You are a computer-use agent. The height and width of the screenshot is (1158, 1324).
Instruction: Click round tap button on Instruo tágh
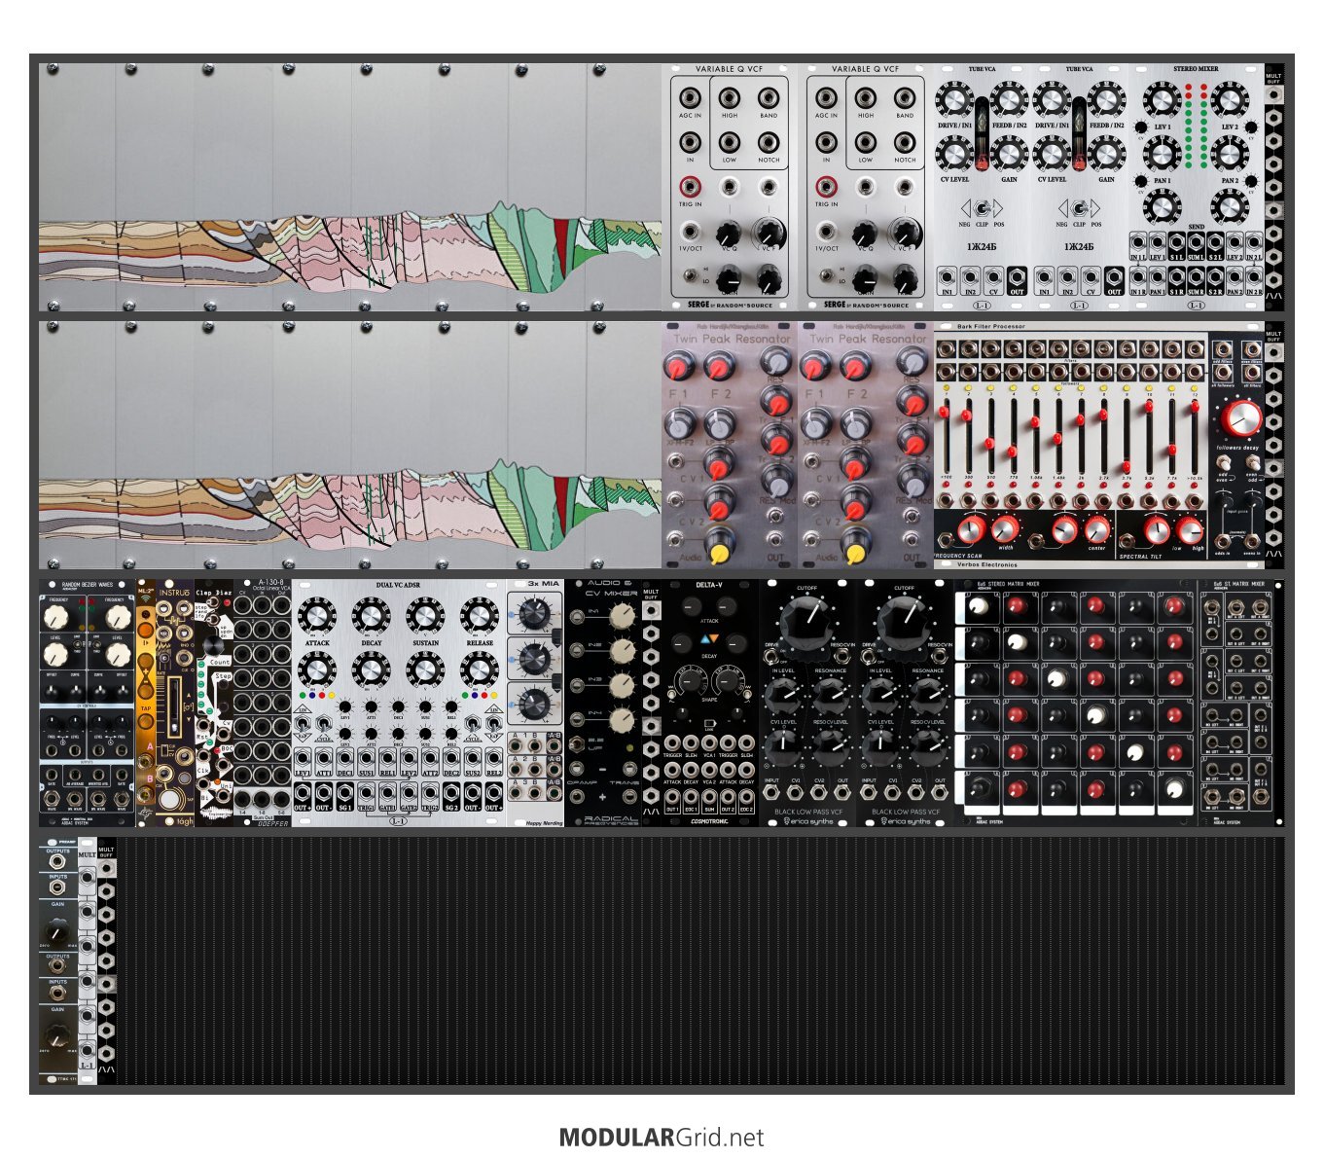[x=169, y=800]
